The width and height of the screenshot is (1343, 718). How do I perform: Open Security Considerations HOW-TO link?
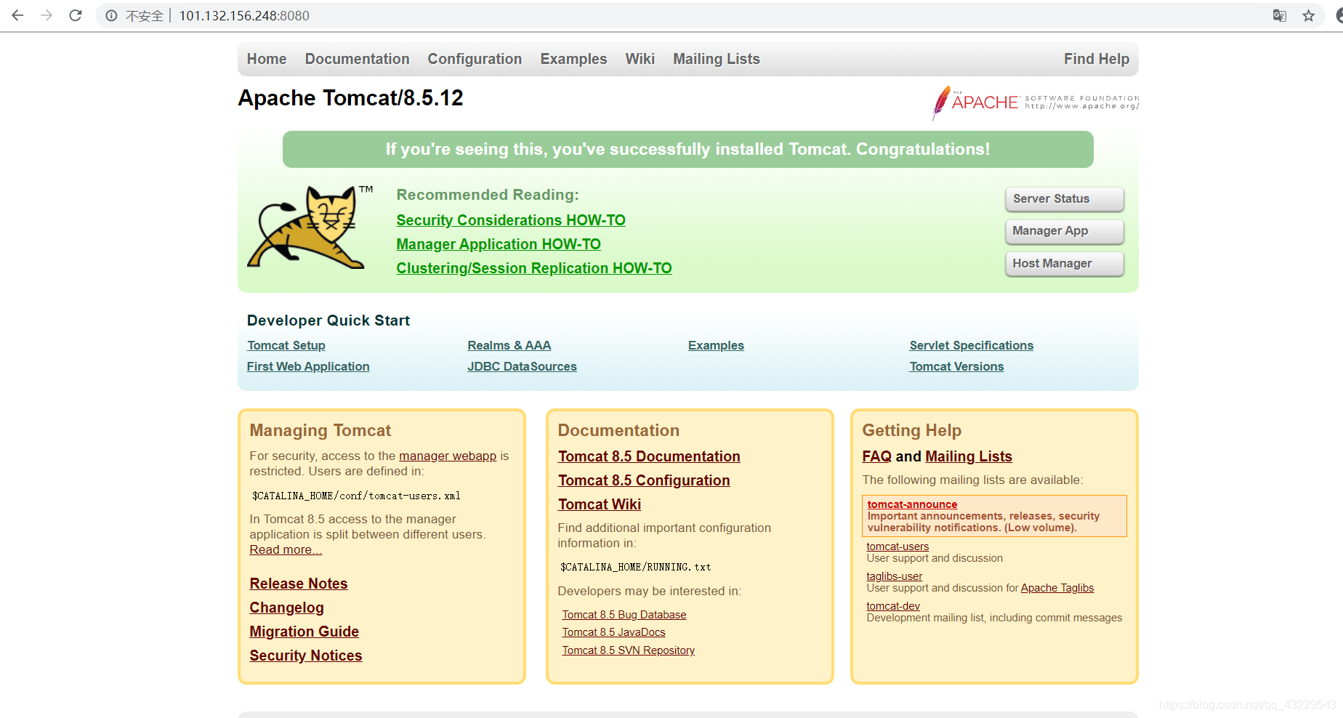(x=511, y=220)
